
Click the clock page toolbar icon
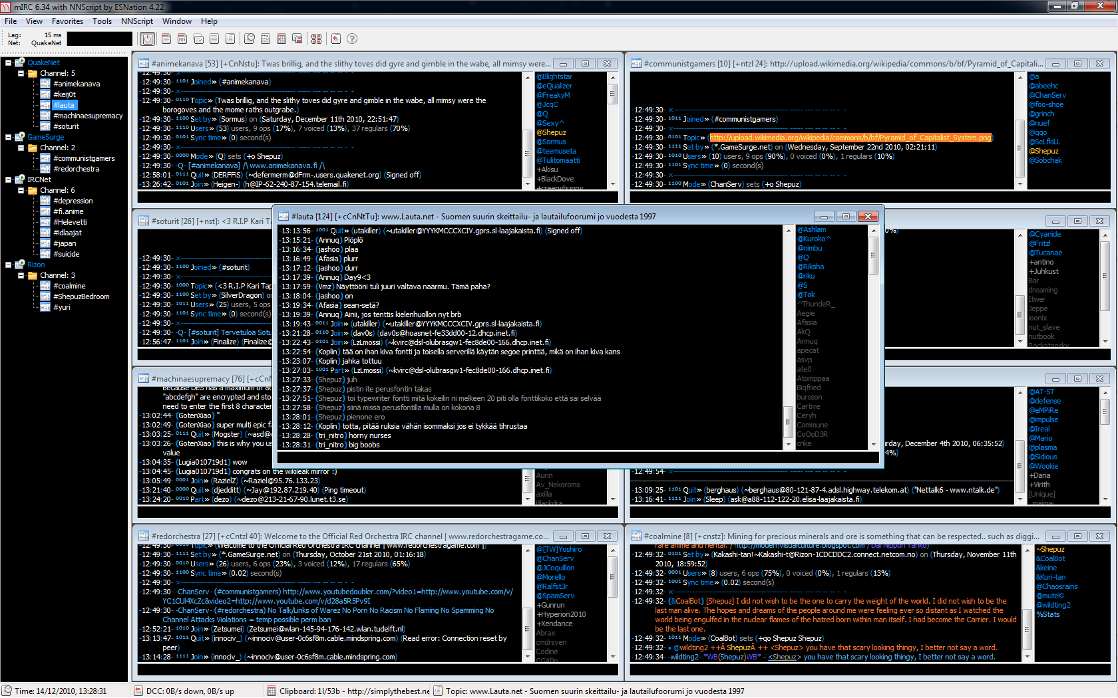pos(249,39)
